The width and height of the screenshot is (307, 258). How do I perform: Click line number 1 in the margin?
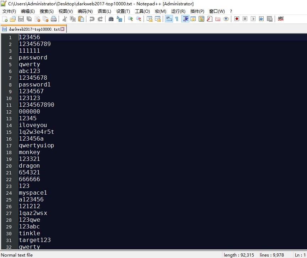tap(10, 37)
